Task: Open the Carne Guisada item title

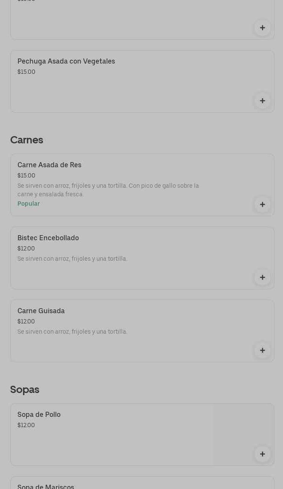Action: (x=41, y=311)
